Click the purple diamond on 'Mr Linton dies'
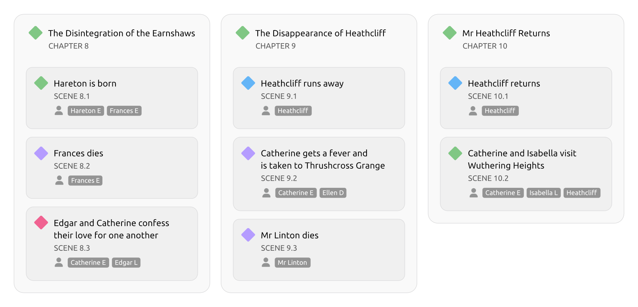 pos(248,235)
